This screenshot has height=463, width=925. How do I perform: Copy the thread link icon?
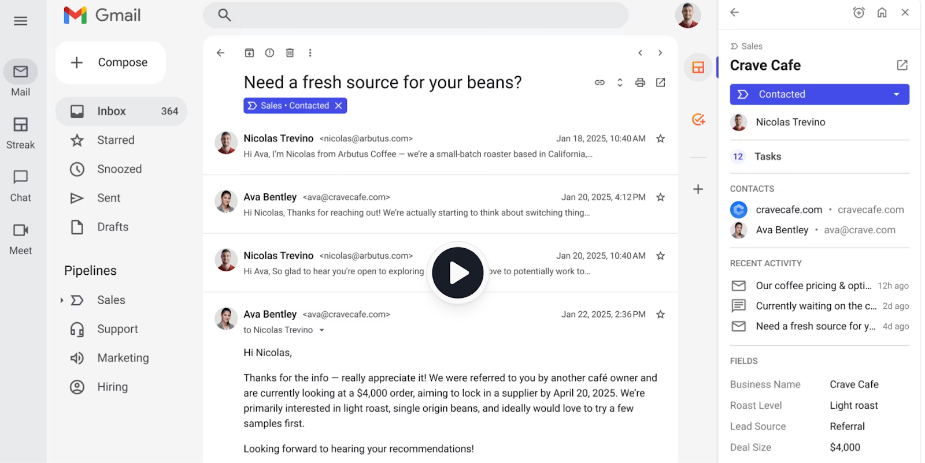pos(600,83)
